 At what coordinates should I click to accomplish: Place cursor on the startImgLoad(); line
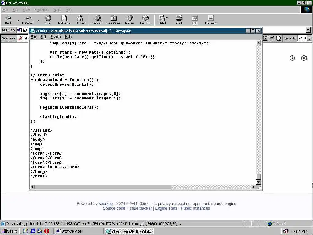58,117
